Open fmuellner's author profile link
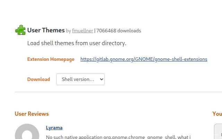 pos(83,31)
